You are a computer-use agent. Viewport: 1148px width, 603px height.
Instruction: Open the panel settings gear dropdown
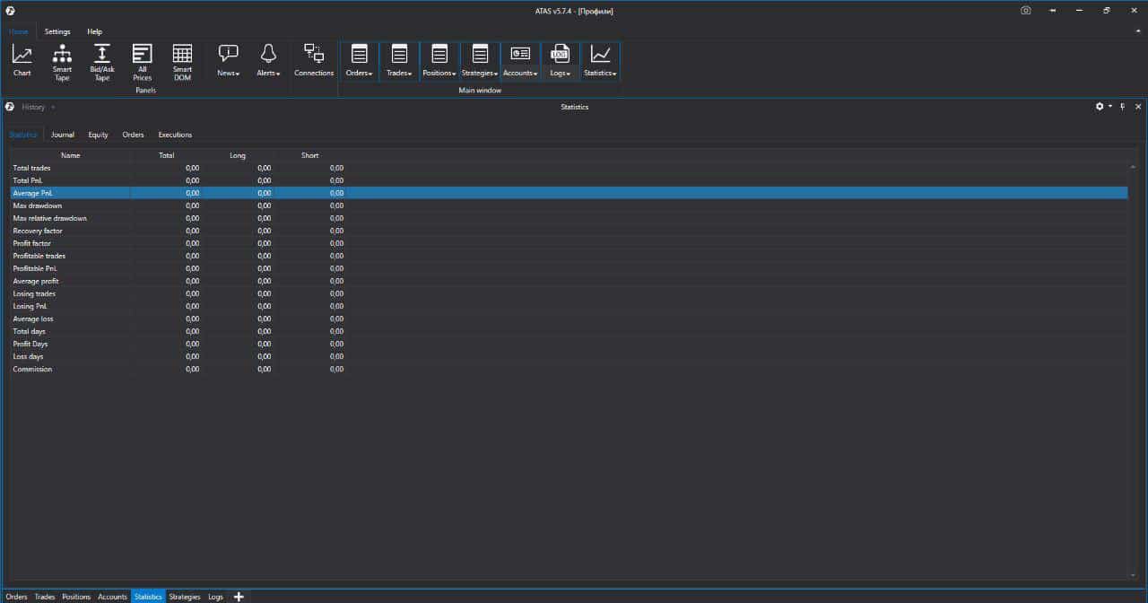coord(1103,107)
